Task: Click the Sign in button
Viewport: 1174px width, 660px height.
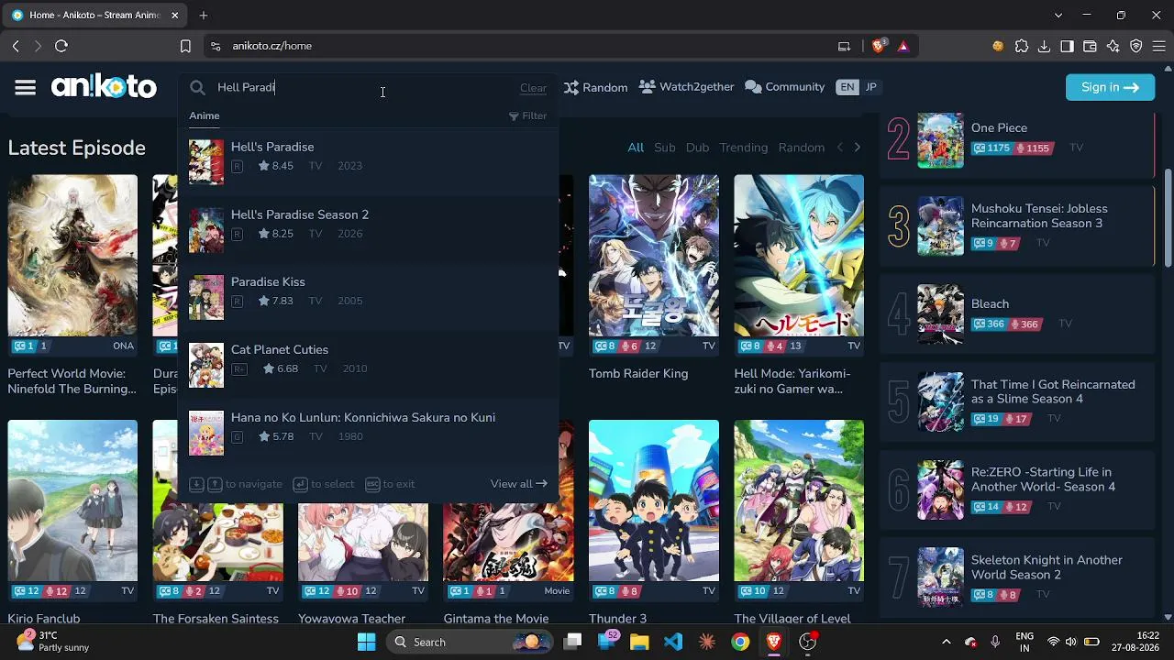Action: pyautogui.click(x=1110, y=87)
